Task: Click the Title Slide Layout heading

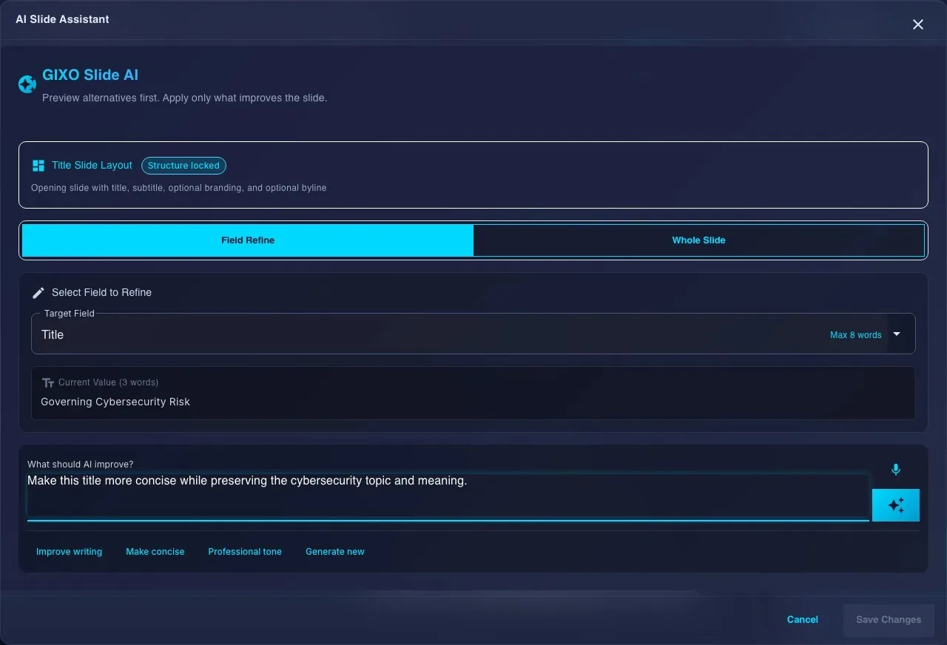Action: click(x=92, y=166)
